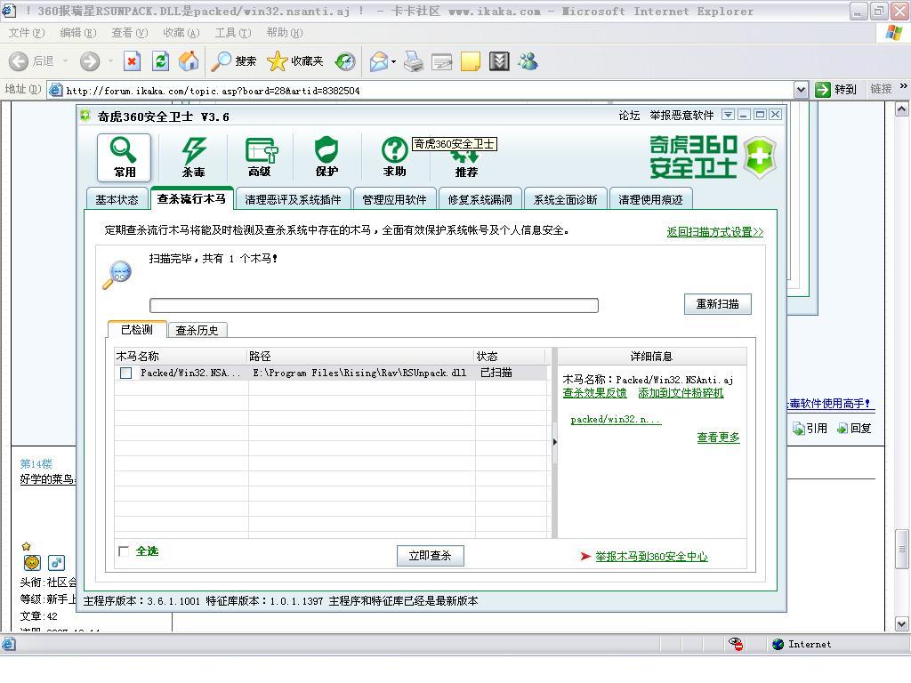Click the 重新扫描 rescan button

tap(717, 304)
